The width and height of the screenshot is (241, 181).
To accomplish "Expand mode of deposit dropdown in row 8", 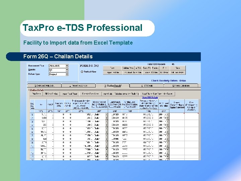I will [x=106, y=139].
